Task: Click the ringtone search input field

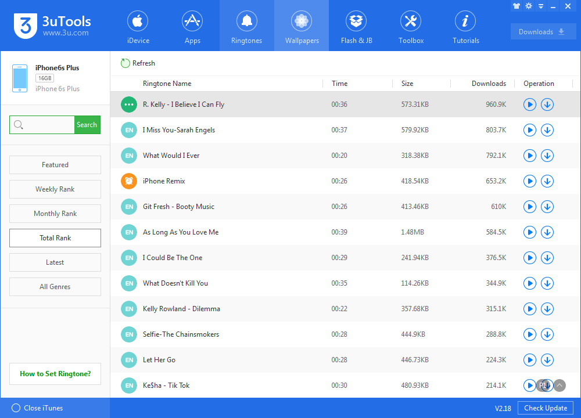Action: click(42, 125)
